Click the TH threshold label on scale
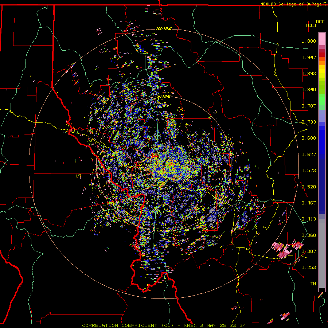This screenshot has width=328, height=328. (313, 284)
